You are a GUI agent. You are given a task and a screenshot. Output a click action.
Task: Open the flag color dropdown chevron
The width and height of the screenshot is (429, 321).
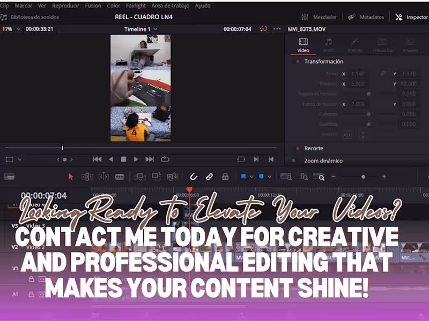point(251,177)
